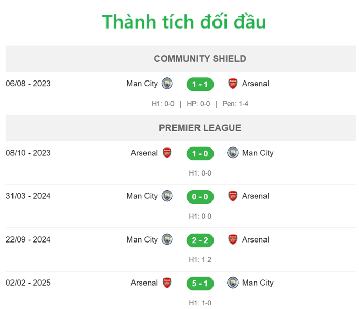Click Arsenal crest in 22/09 - 2024 match
359x309 pixels.
pyautogui.click(x=233, y=240)
